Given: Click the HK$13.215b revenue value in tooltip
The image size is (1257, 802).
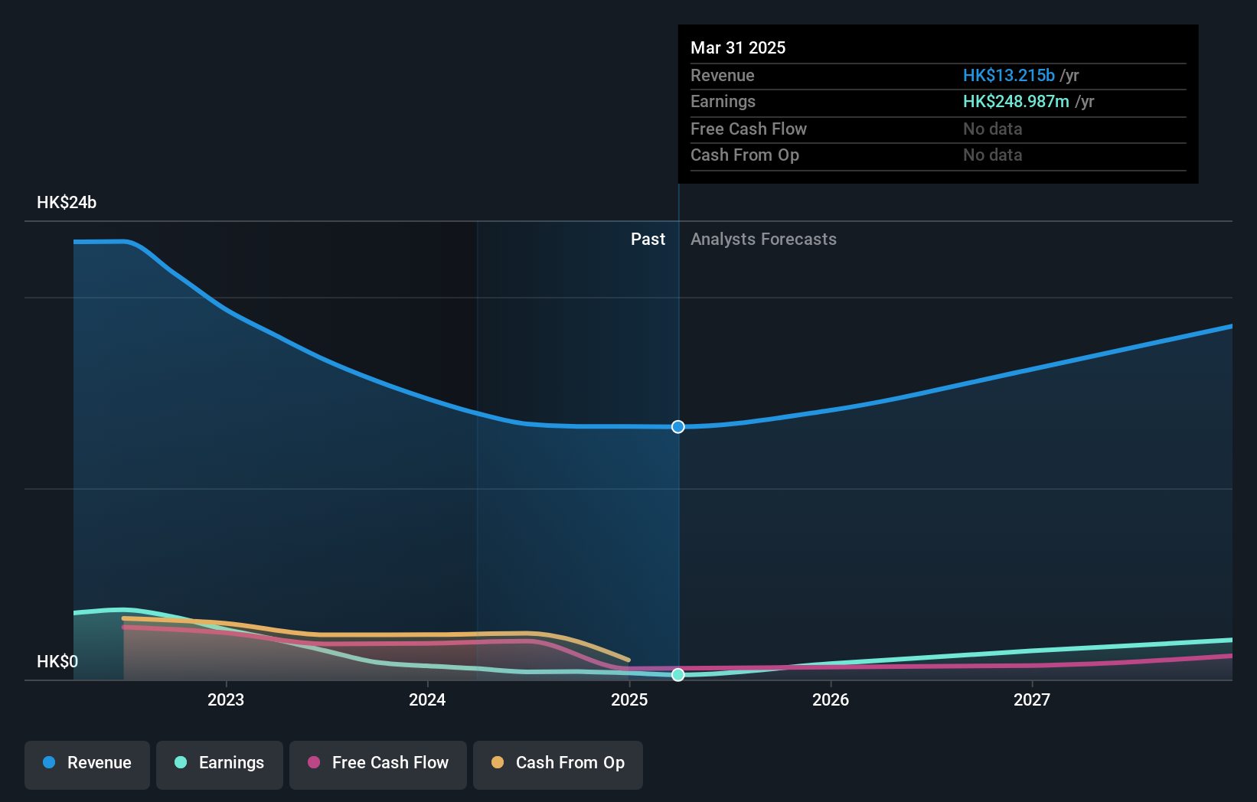Looking at the screenshot, I should tap(1009, 75).
